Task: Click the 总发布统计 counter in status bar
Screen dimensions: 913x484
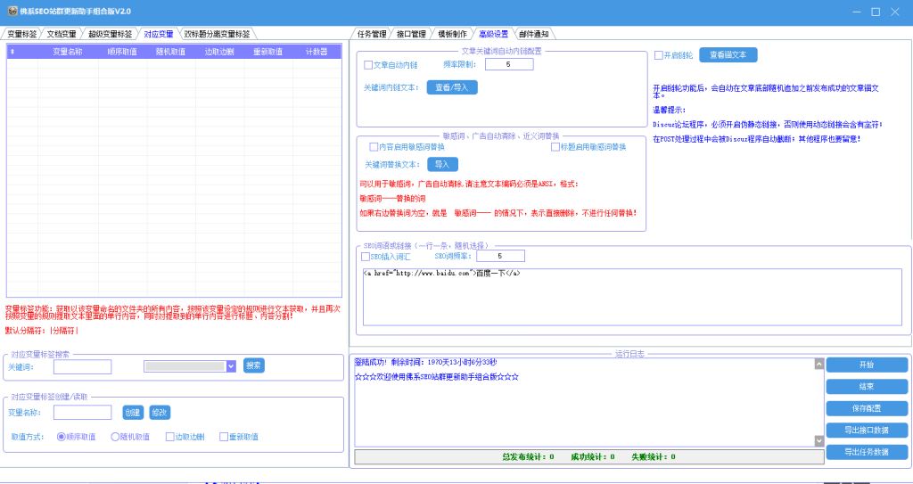Action: 528,456
